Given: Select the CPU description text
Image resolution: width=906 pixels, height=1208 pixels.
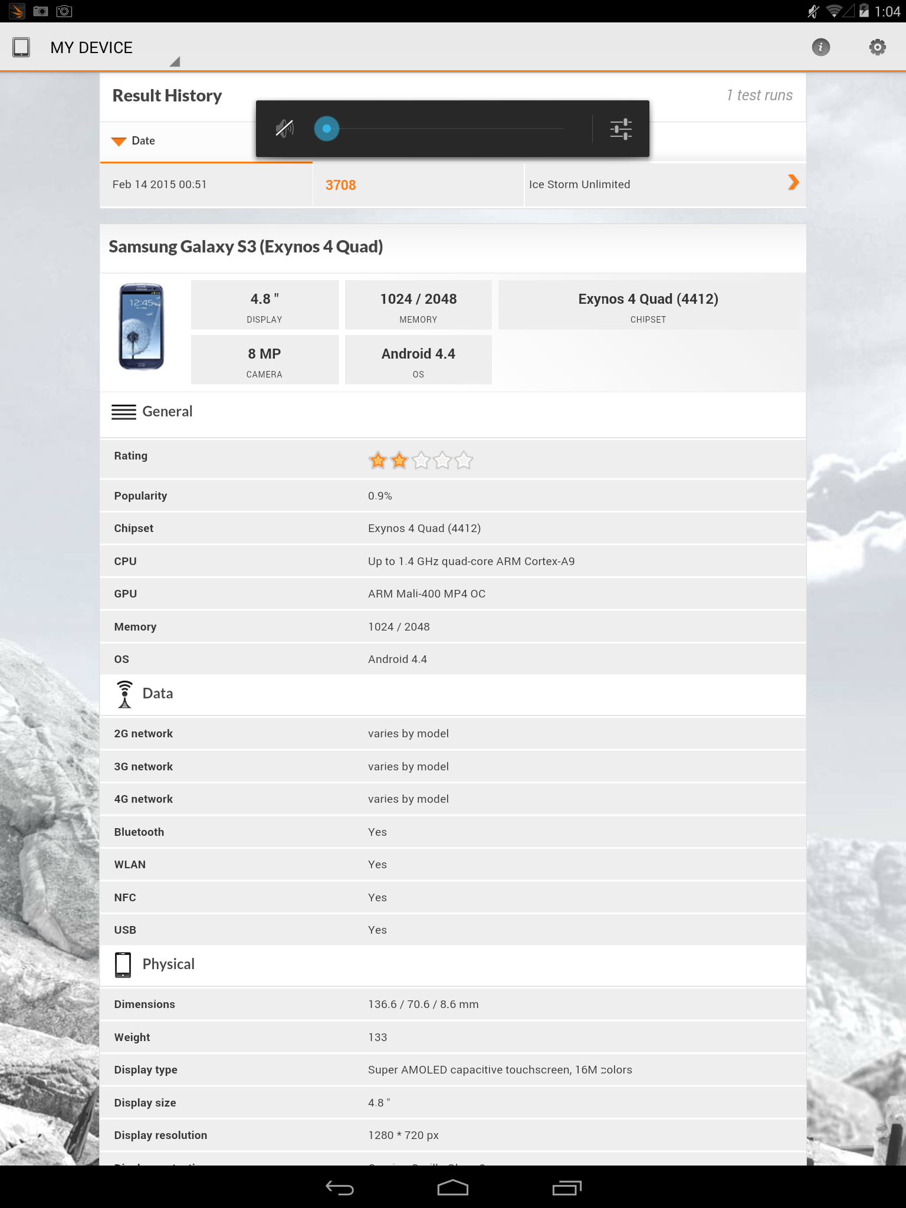Looking at the screenshot, I should 471,562.
